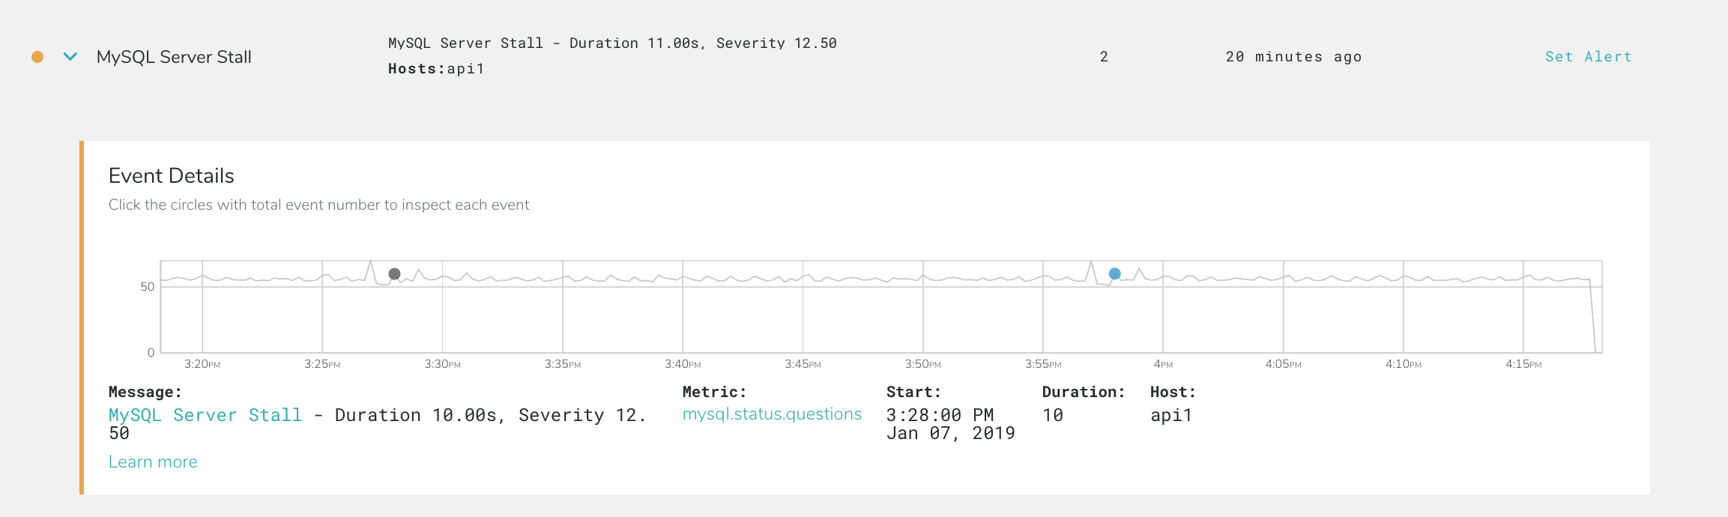Screen dimensions: 1728x517
Task: Click the duration value 10
Action: [x=1053, y=415]
